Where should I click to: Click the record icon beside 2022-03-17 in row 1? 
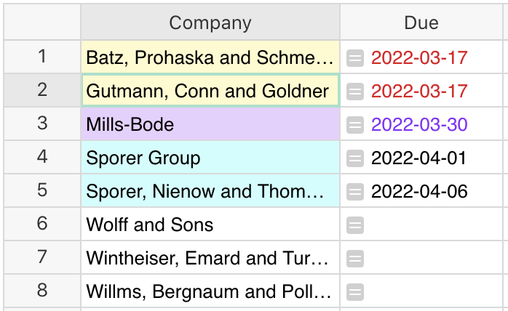pos(355,57)
